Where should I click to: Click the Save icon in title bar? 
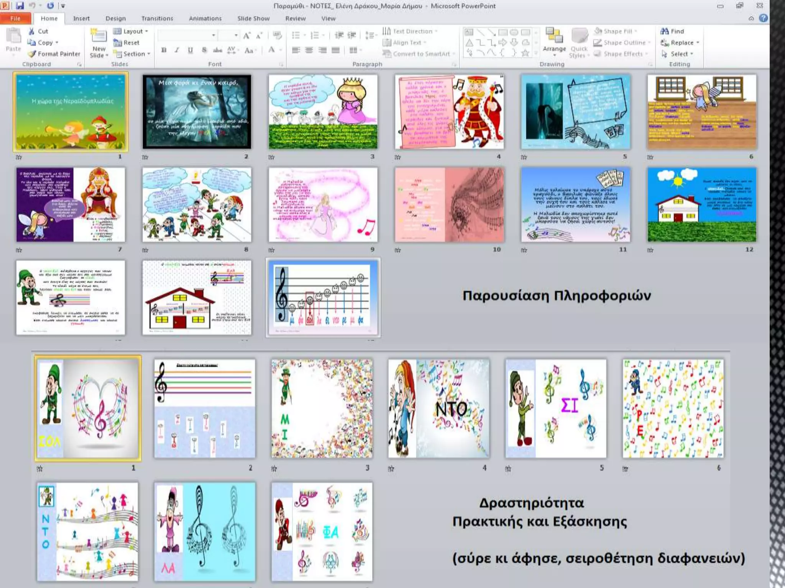[20, 6]
